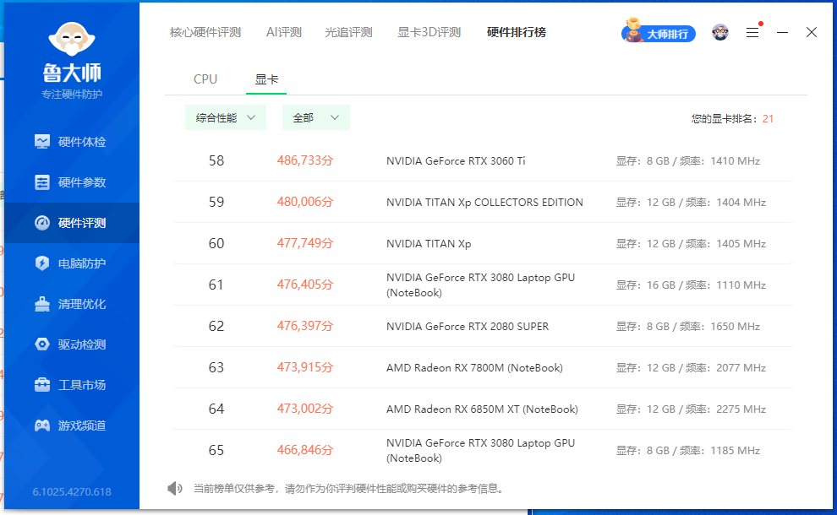The width and height of the screenshot is (837, 515).
Task: Close the 鲁大师 window
Action: 812,33
